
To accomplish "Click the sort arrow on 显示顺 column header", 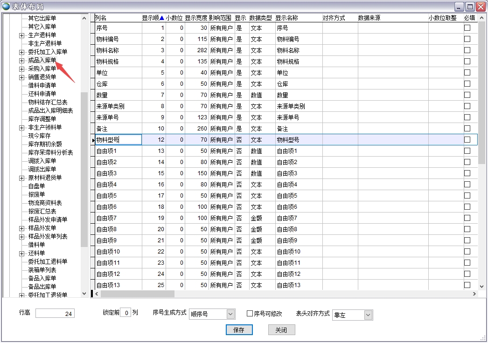I will [161, 18].
